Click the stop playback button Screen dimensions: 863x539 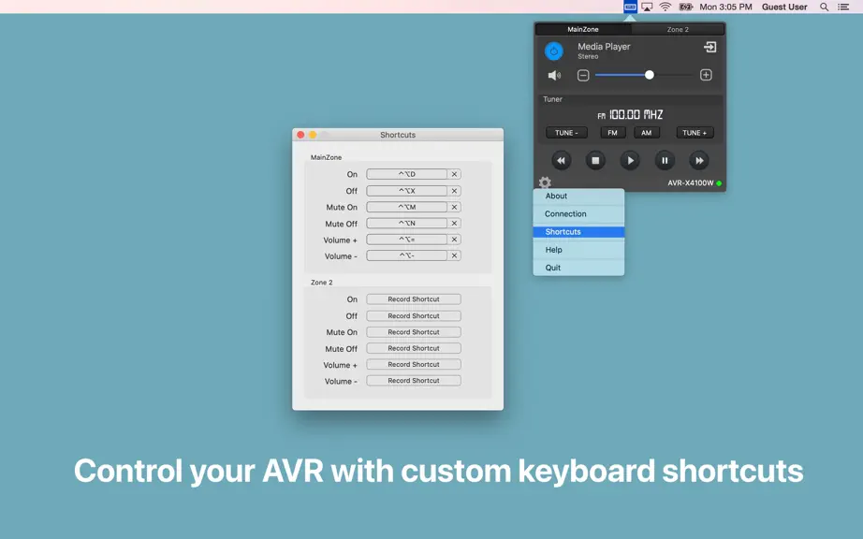click(x=595, y=161)
